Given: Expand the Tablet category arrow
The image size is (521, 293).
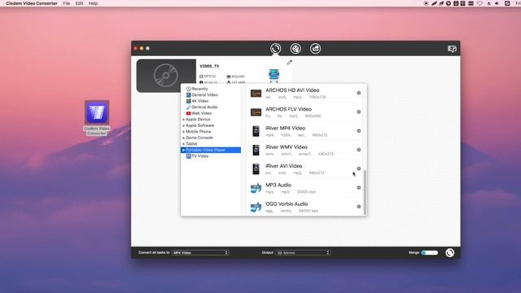Looking at the screenshot, I should click(x=183, y=144).
